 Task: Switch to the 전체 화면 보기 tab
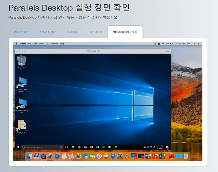(21, 32)
